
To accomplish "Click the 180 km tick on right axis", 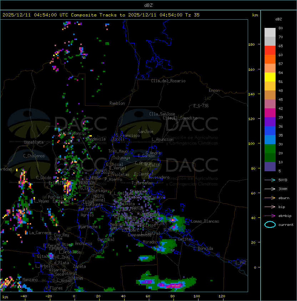I will coord(251,45).
